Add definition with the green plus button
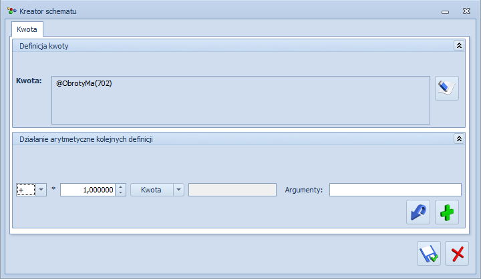Screen dimensions: 481x279 pyautogui.click(x=447, y=212)
